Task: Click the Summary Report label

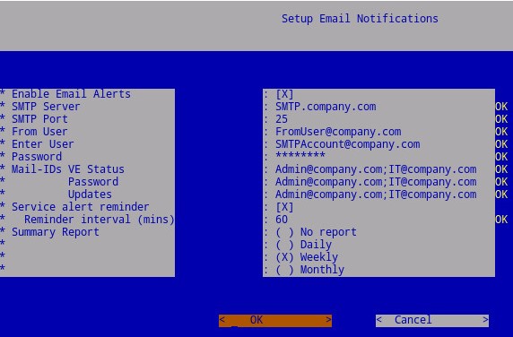Action: tap(56, 232)
